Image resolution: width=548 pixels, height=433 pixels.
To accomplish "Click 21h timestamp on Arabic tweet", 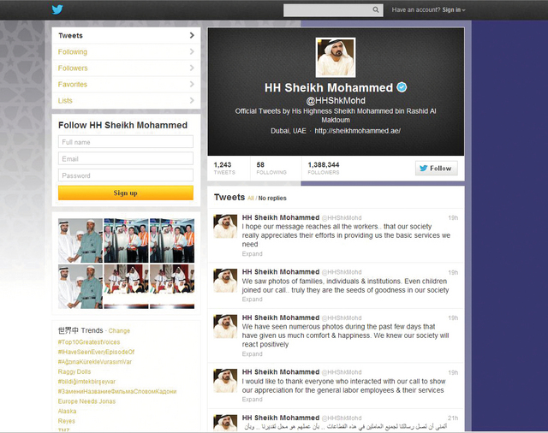I will point(453,418).
